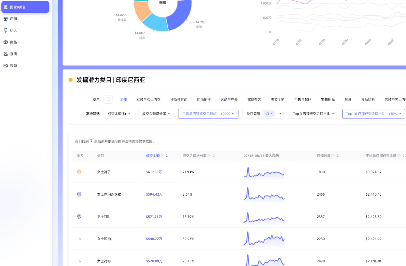Open the 成交金额($) filter dropdown
The height and width of the screenshot is (266, 406).
pos(119,114)
